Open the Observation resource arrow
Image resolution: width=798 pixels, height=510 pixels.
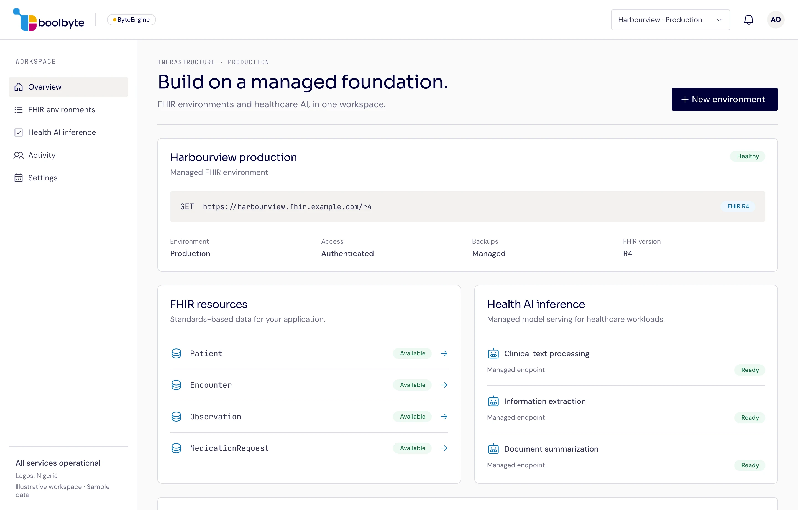coord(444,417)
